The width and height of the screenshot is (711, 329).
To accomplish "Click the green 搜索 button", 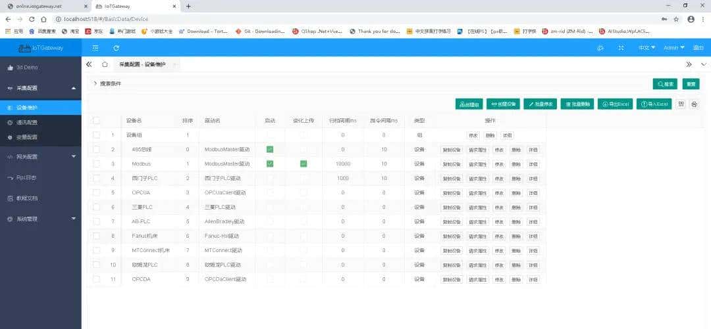I will click(665, 84).
